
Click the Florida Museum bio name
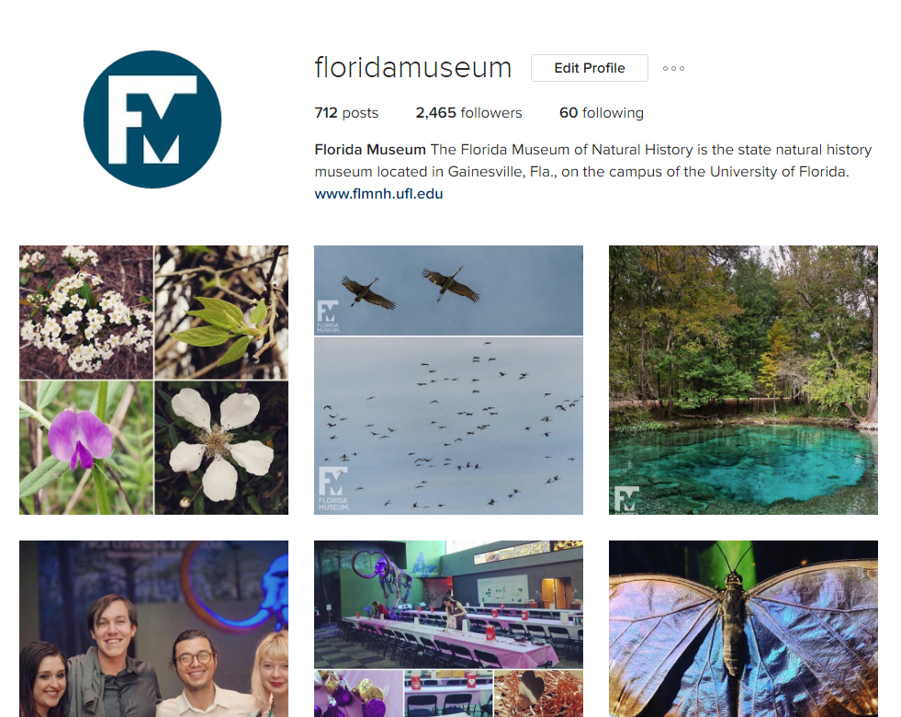tap(370, 150)
